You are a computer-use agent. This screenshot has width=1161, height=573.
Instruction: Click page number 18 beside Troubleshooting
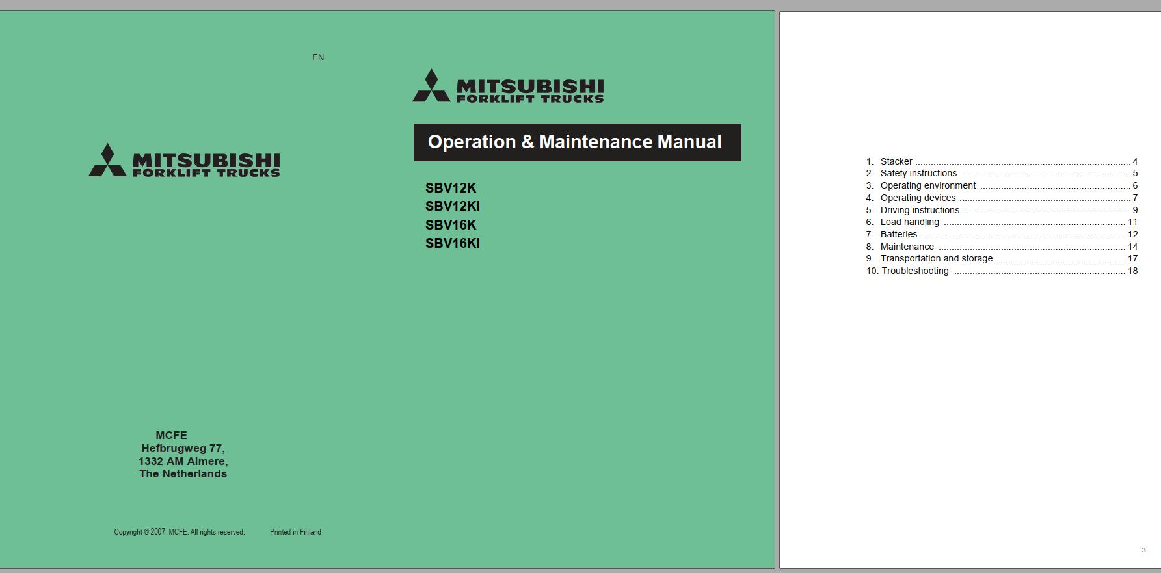(x=1132, y=271)
